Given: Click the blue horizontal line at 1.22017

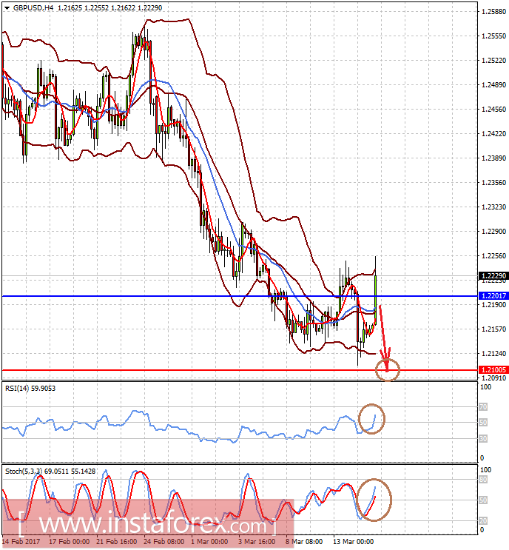Looking at the screenshot, I should pyautogui.click(x=240, y=296).
